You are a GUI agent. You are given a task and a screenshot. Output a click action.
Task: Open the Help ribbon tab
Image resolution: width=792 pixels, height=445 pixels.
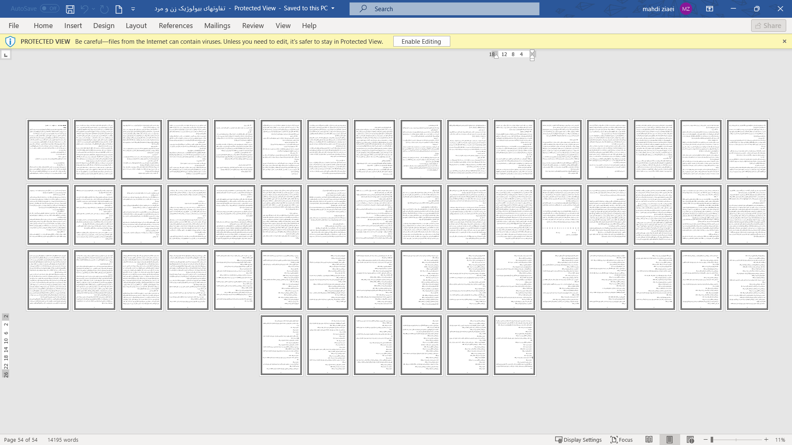[309, 26]
